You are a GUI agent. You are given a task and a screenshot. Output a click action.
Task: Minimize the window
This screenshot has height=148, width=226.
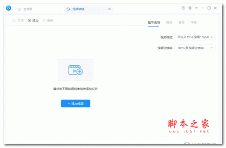click(203, 8)
